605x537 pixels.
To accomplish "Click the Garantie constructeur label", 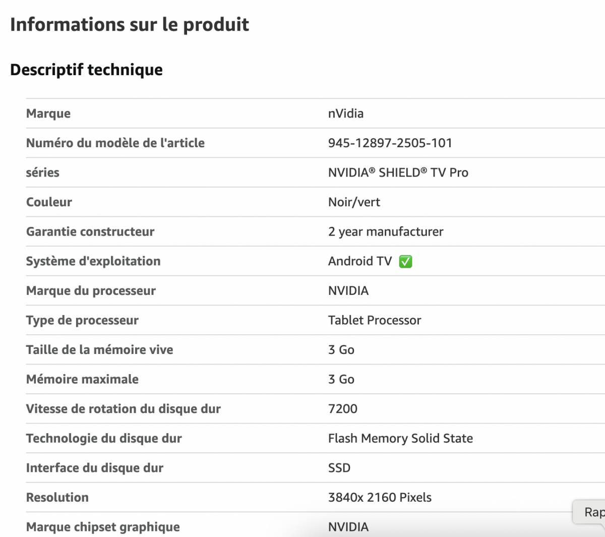I will point(90,232).
